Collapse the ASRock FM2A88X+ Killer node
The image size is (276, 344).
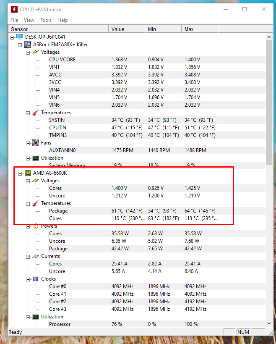point(20,45)
